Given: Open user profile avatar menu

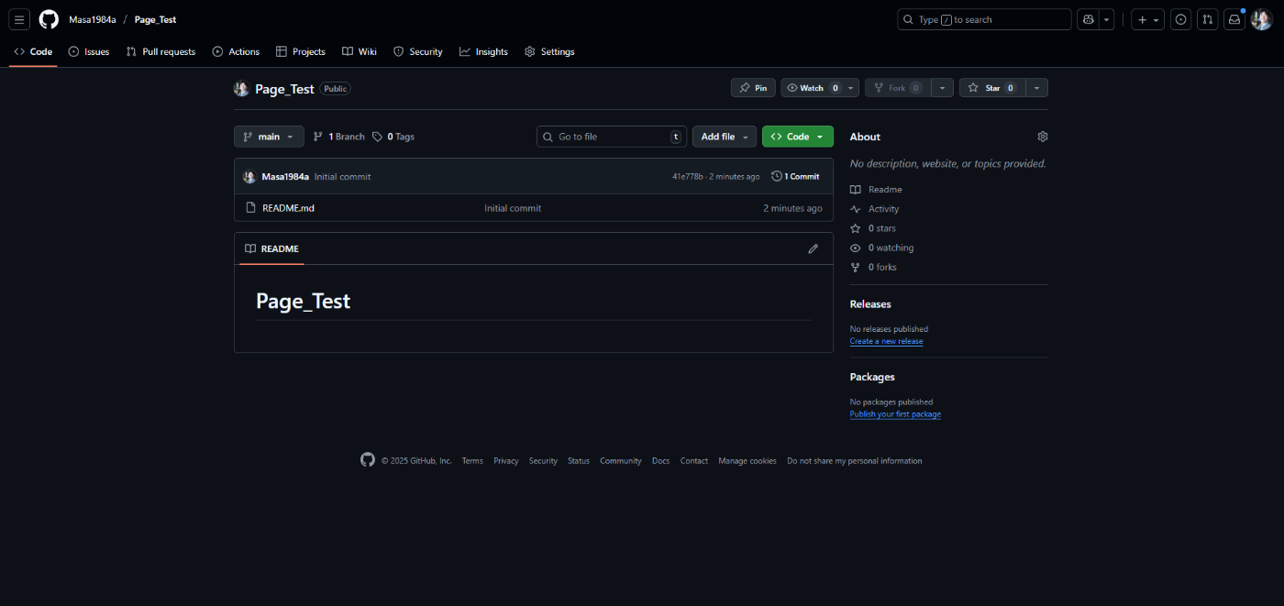Looking at the screenshot, I should [1262, 19].
